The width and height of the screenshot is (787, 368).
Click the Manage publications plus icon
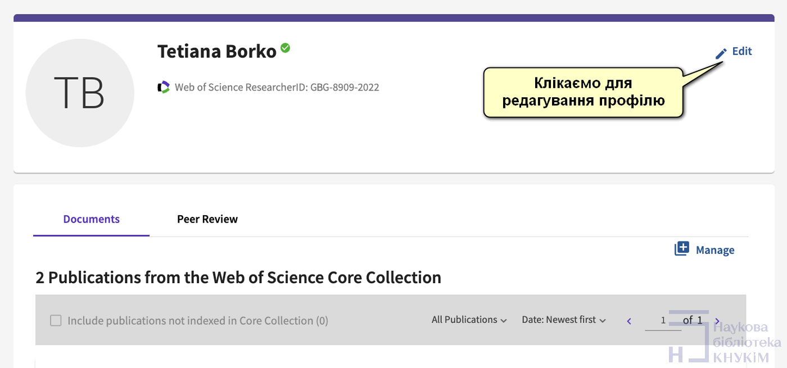pos(681,249)
